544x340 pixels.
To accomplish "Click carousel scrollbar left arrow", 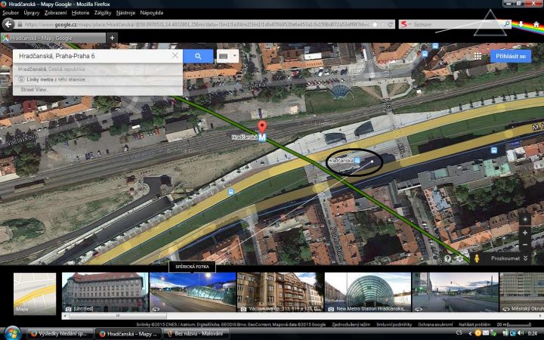I will 64,316.
